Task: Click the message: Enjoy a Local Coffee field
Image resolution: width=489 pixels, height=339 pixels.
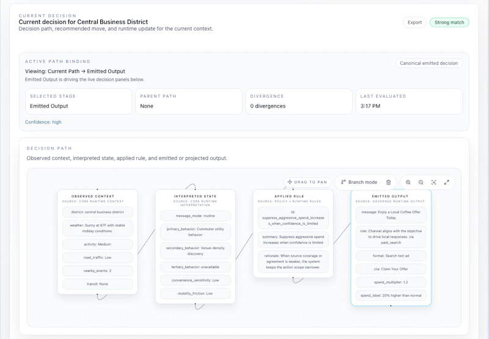Action: click(x=391, y=215)
